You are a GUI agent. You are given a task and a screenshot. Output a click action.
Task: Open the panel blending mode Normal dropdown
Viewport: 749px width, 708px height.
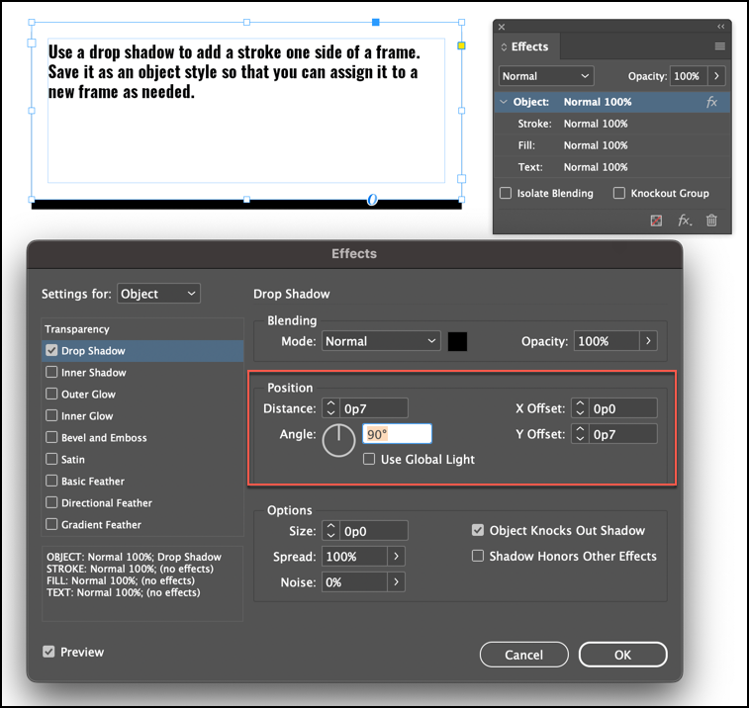(x=546, y=76)
